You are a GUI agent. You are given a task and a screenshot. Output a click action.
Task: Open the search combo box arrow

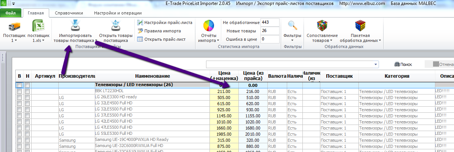click(x=376, y=64)
